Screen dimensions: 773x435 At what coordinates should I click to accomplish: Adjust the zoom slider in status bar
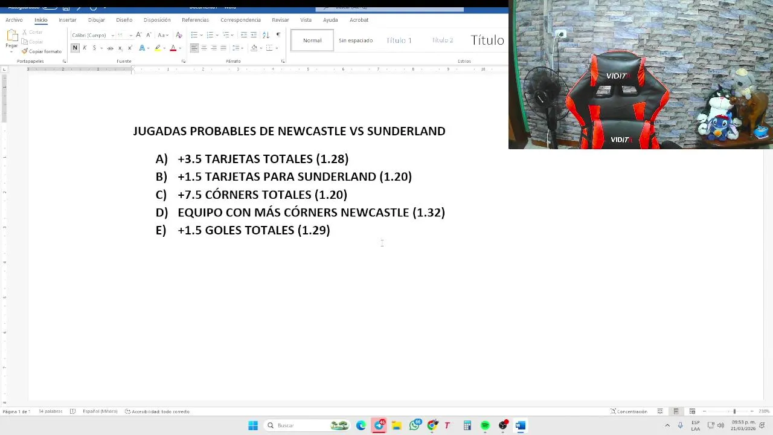point(734,411)
